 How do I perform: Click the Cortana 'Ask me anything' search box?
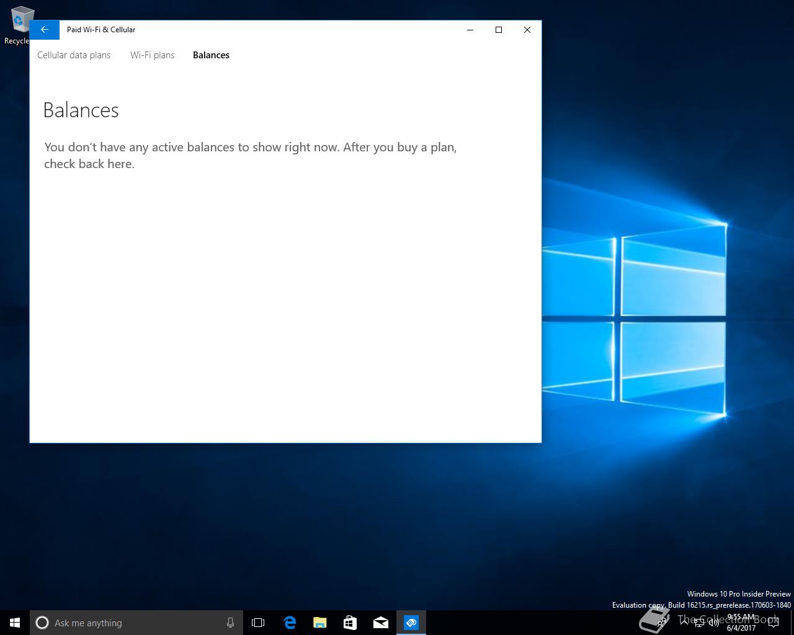(x=136, y=623)
